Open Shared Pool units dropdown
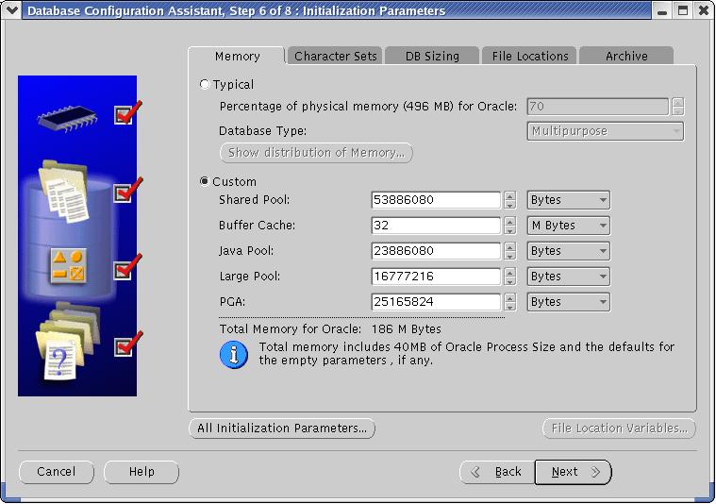716x504 pixels. (x=568, y=200)
